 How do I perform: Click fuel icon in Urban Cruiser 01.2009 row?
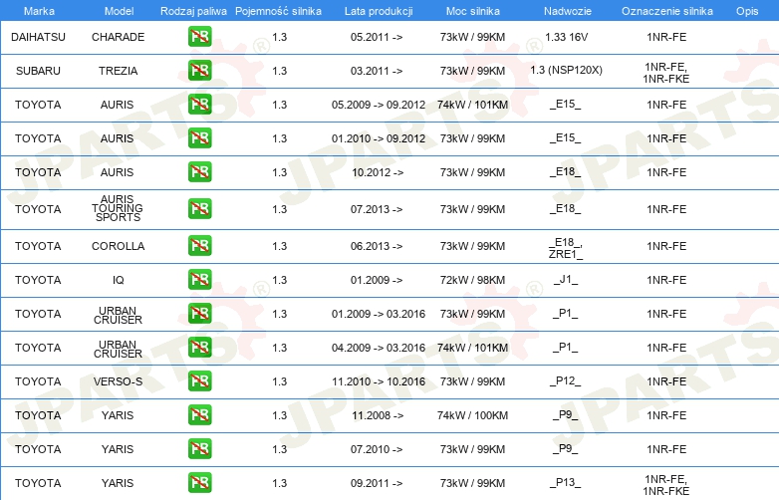click(199, 313)
